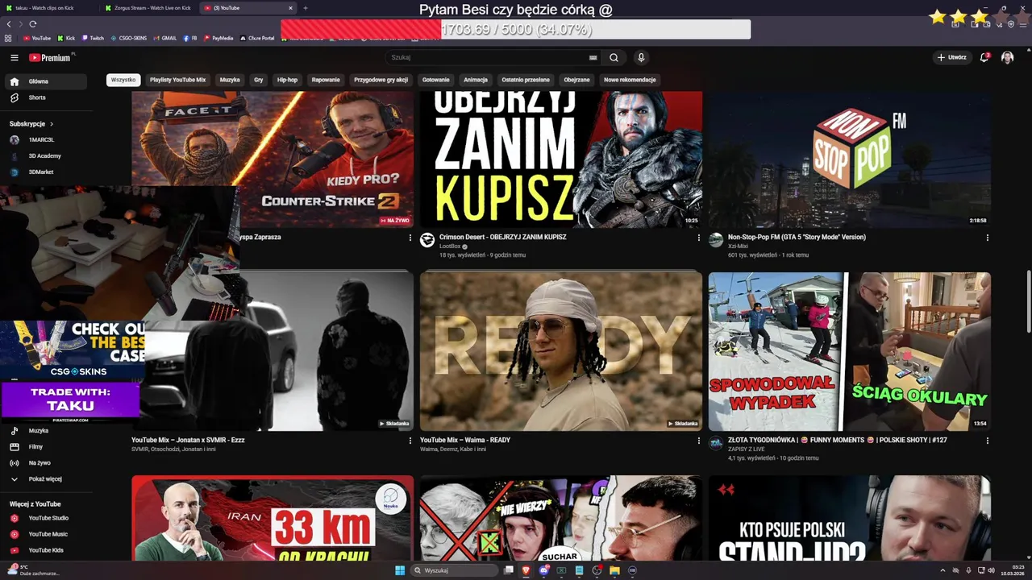1032x580 pixels.
Task: Open options for Waima READY mix
Action: click(x=699, y=441)
